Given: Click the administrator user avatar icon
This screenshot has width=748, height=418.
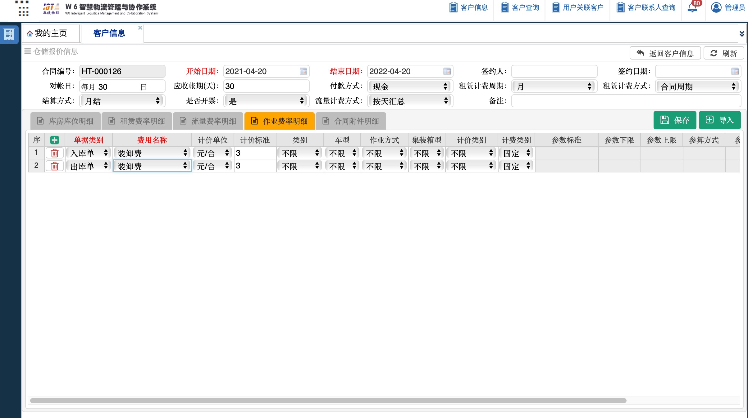Looking at the screenshot, I should tap(716, 7).
